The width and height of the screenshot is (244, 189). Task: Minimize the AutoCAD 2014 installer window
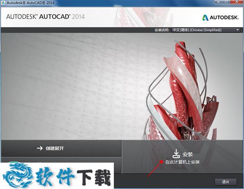tap(219, 2)
